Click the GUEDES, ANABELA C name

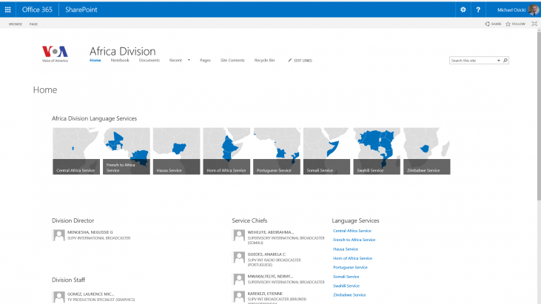click(266, 254)
